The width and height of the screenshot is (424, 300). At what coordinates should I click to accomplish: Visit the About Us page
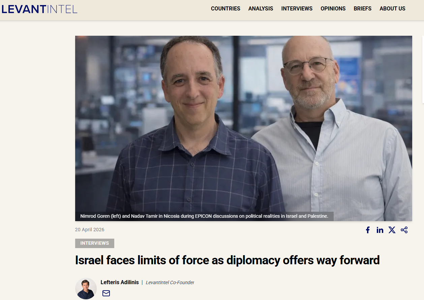point(392,9)
